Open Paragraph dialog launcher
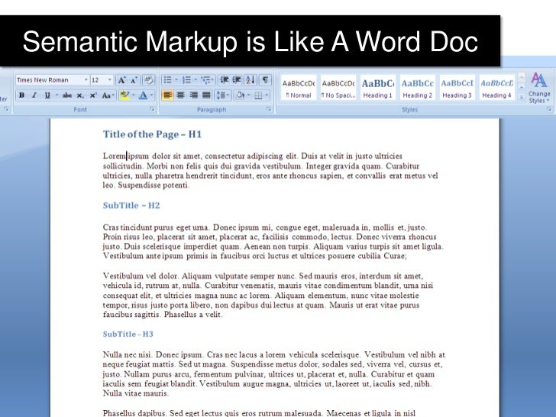The image size is (556, 417). [x=269, y=109]
